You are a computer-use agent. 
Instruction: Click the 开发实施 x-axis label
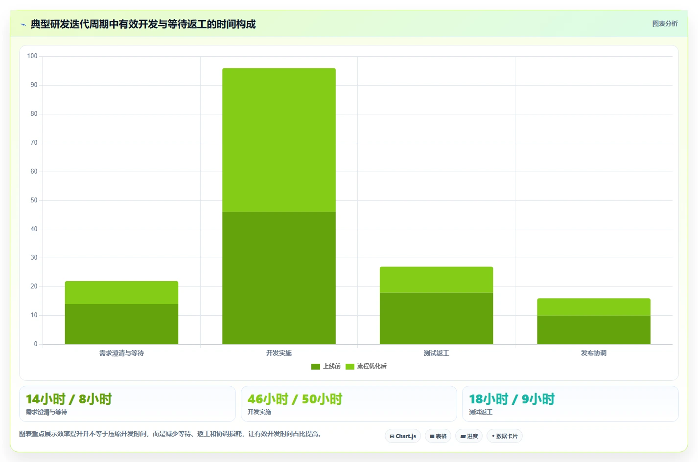(279, 353)
